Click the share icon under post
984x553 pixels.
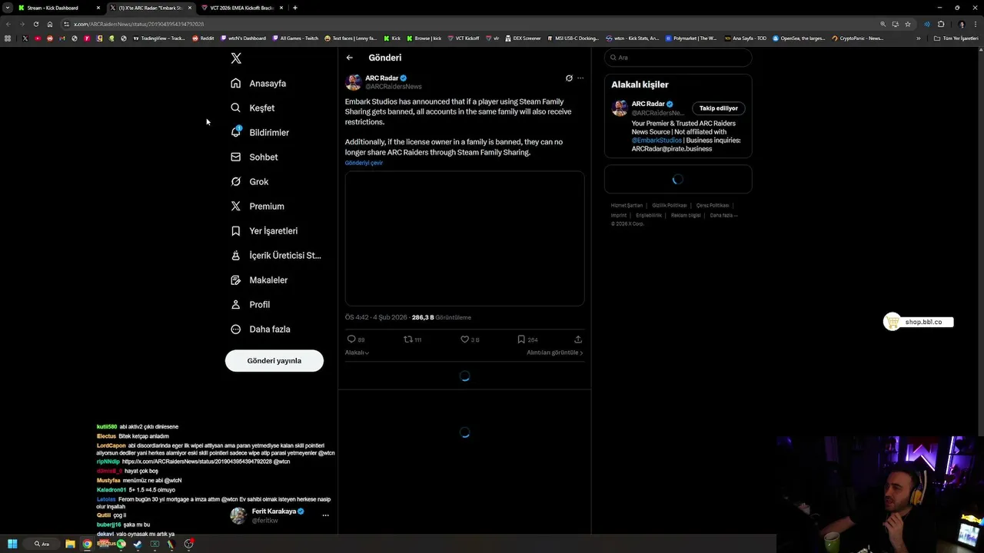point(578,339)
